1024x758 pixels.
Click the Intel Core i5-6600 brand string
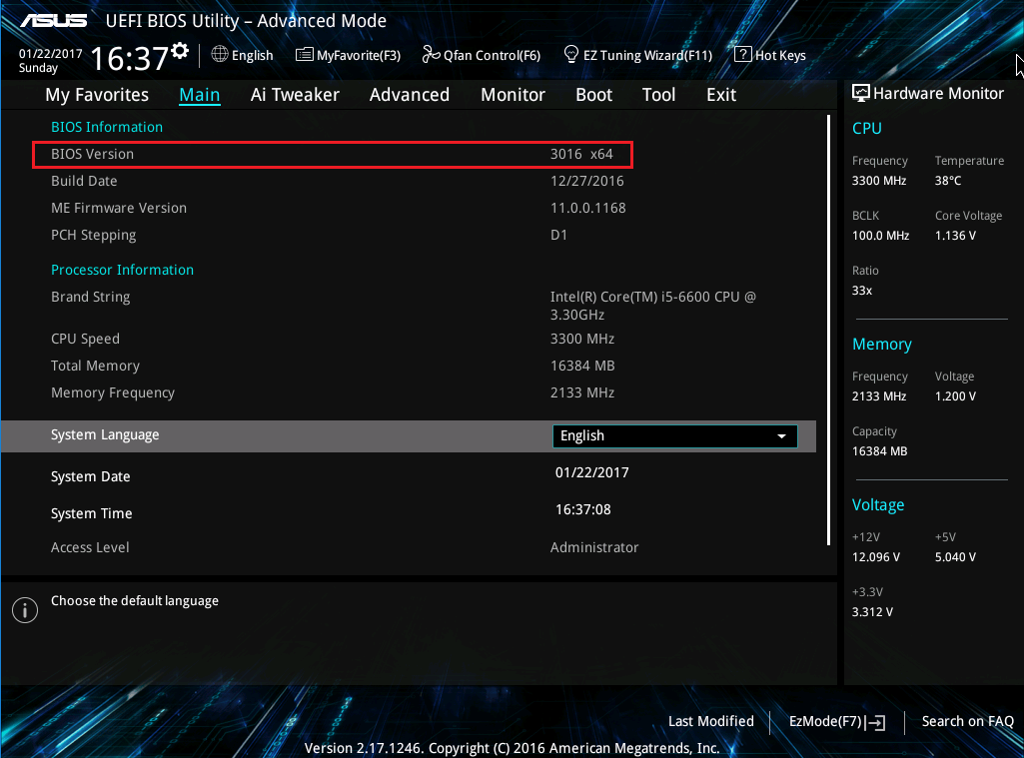click(x=653, y=306)
